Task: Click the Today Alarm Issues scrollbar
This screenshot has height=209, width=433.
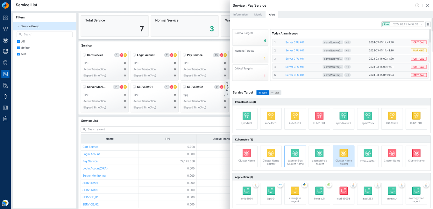Action: [x=430, y=36]
